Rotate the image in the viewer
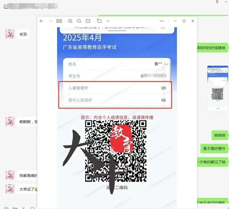This screenshot has height=209, width=229. [99, 21]
